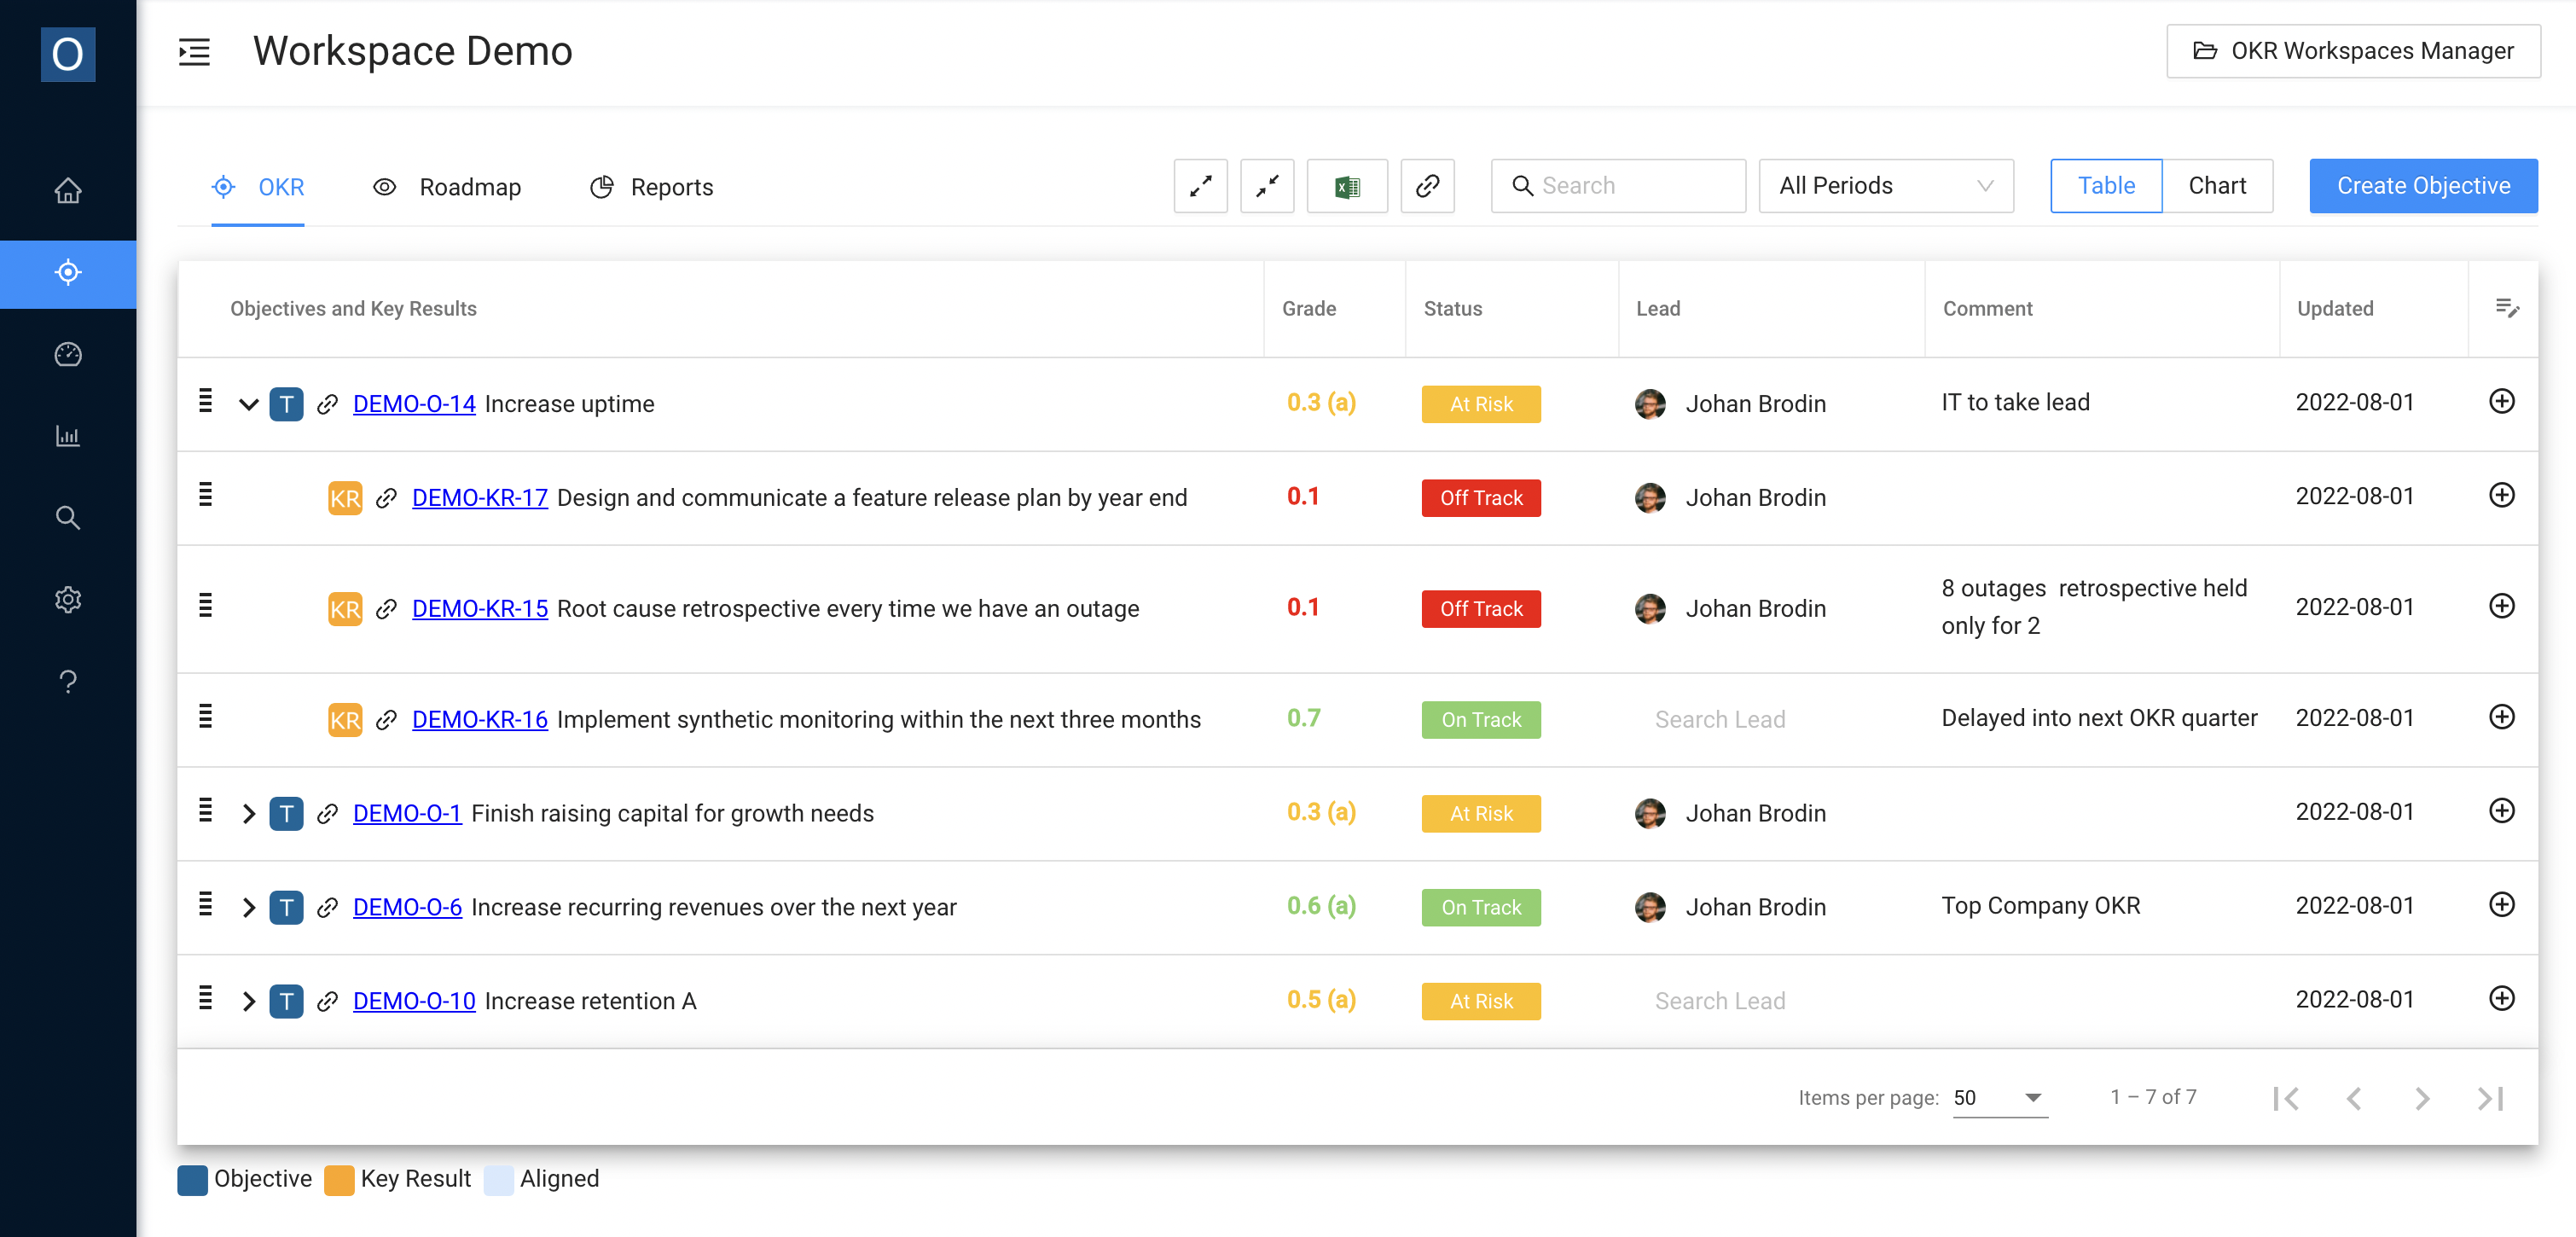2576x1237 pixels.
Task: Click the blue Objective legend swatch
Action: [x=192, y=1180]
